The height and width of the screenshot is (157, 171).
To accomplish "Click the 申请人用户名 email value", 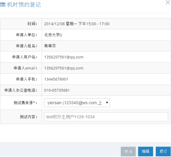I will [64, 57].
